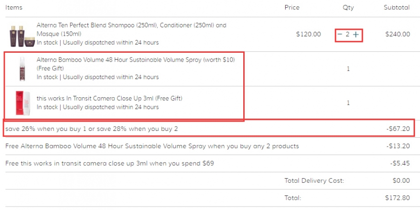Click the Price column header

coord(292,7)
